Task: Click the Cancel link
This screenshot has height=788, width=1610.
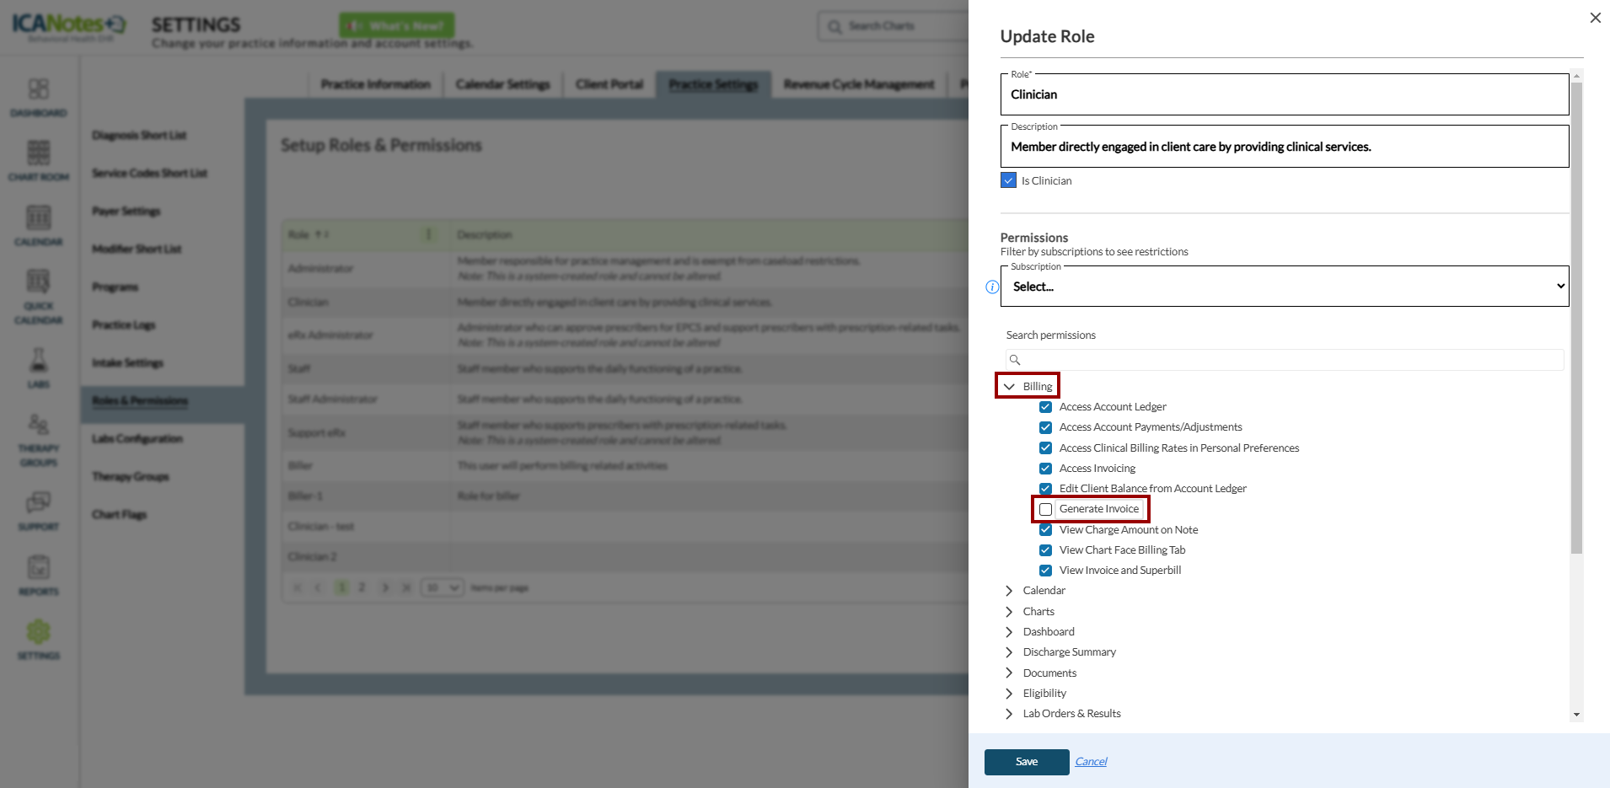Action: [1091, 762]
